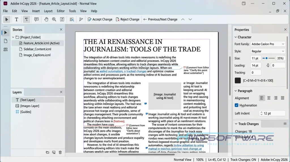
Task: Open the Insert menu
Action: (36, 11)
